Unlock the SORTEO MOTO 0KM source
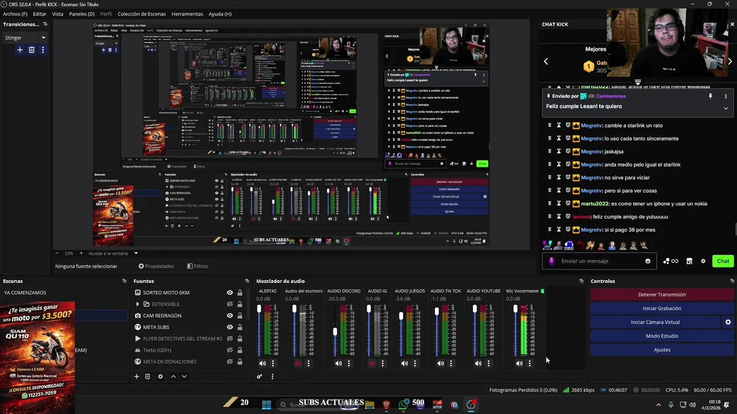Screen dimensions: 737x414 click(x=240, y=293)
